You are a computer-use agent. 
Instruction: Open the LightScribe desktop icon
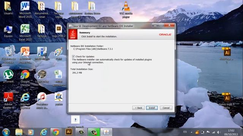coord(42,76)
